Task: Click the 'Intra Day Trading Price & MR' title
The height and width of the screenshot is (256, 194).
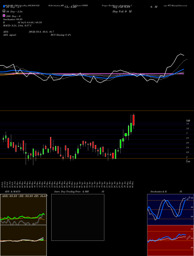Action: tap(71, 192)
